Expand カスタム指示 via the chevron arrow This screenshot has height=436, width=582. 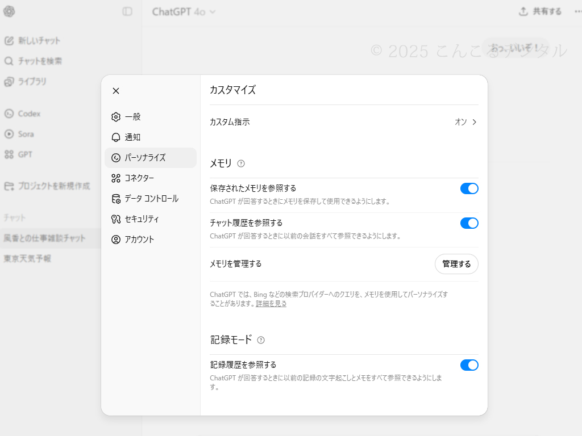click(x=474, y=122)
